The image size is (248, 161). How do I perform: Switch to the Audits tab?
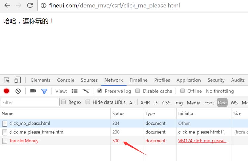tap(238, 80)
